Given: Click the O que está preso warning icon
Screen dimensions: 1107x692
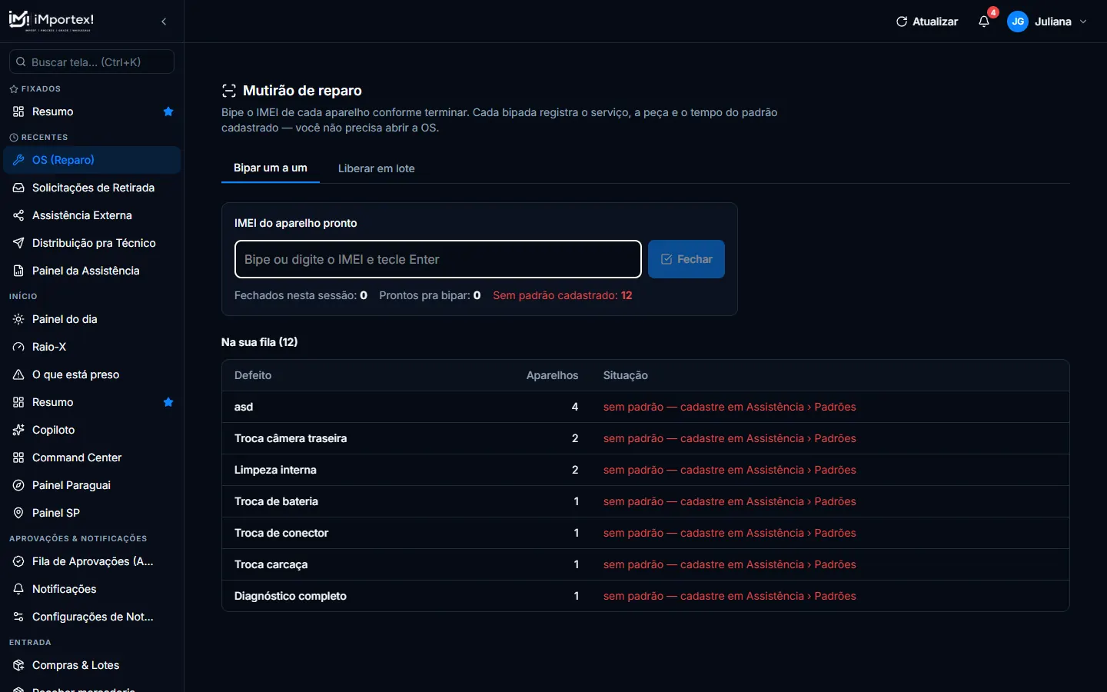Looking at the screenshot, I should coord(18,374).
